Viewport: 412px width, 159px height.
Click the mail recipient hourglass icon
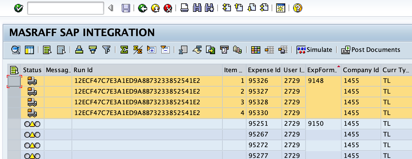tap(224, 50)
